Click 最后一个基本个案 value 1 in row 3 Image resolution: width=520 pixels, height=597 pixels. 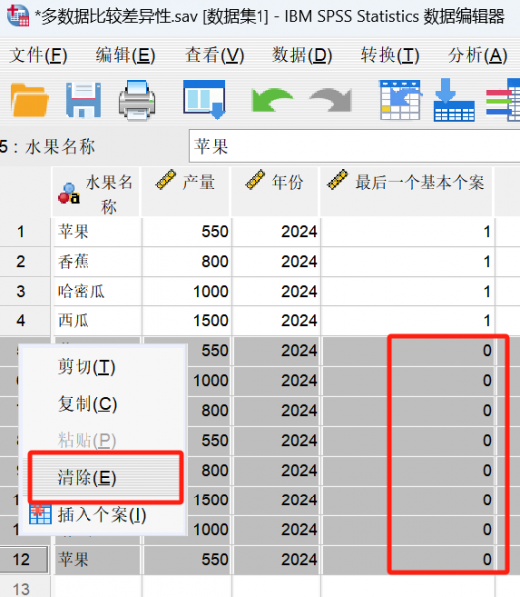coord(408,291)
